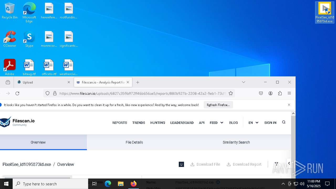Screen dimensions: 336x189
Task: Open LEADERBOARD page
Action: click(x=182, y=123)
